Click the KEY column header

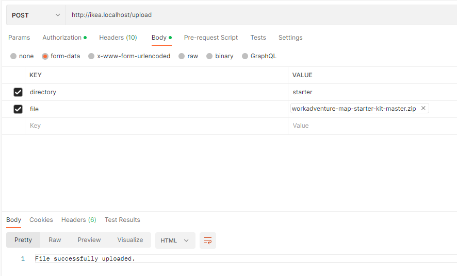(x=36, y=75)
